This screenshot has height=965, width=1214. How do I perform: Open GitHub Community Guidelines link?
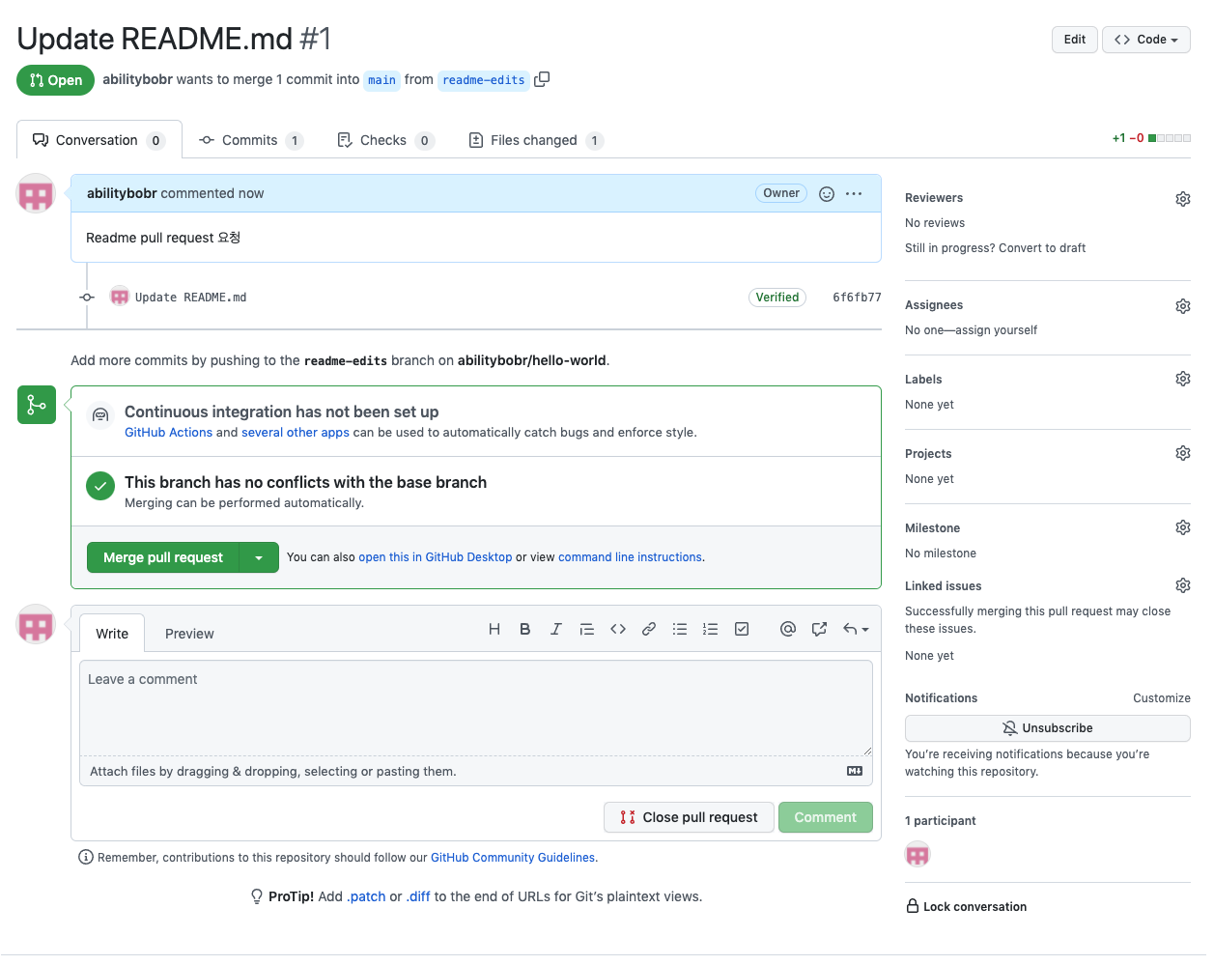pyautogui.click(x=513, y=858)
